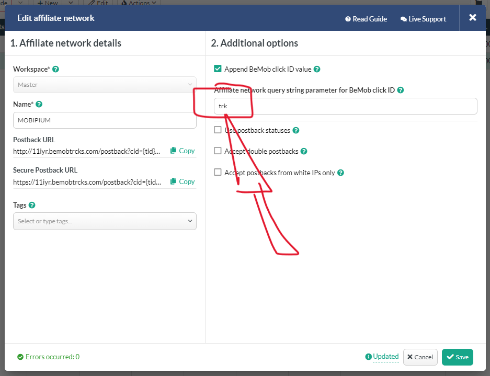Expand the Tags selection dropdown
This screenshot has width=490, height=376.
(105, 221)
